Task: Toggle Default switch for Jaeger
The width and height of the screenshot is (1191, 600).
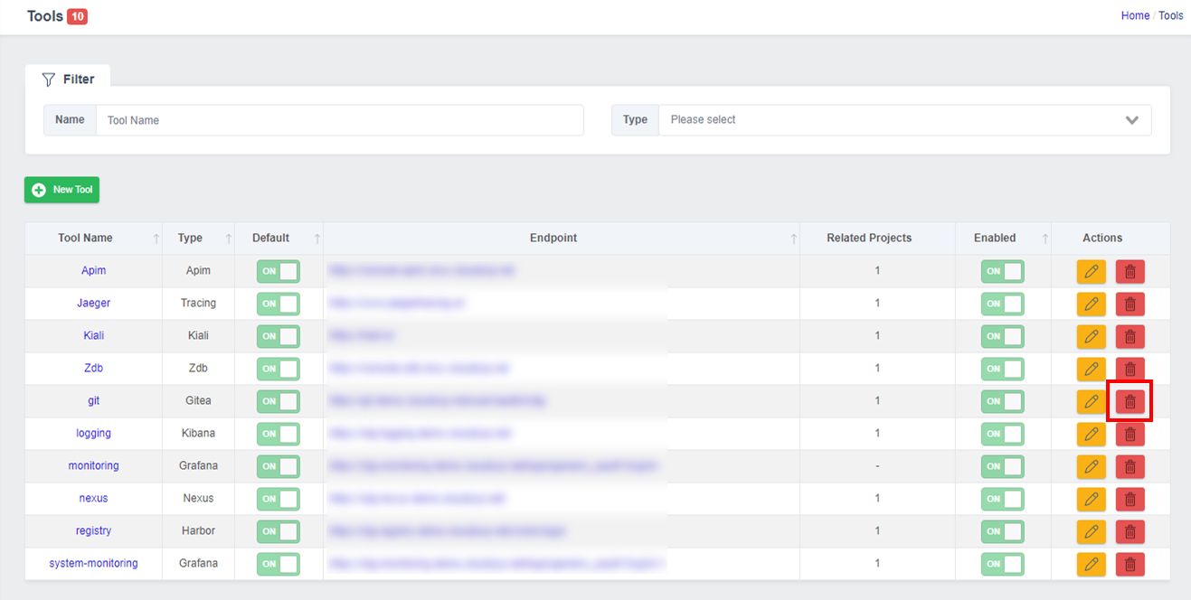Action: coord(279,304)
